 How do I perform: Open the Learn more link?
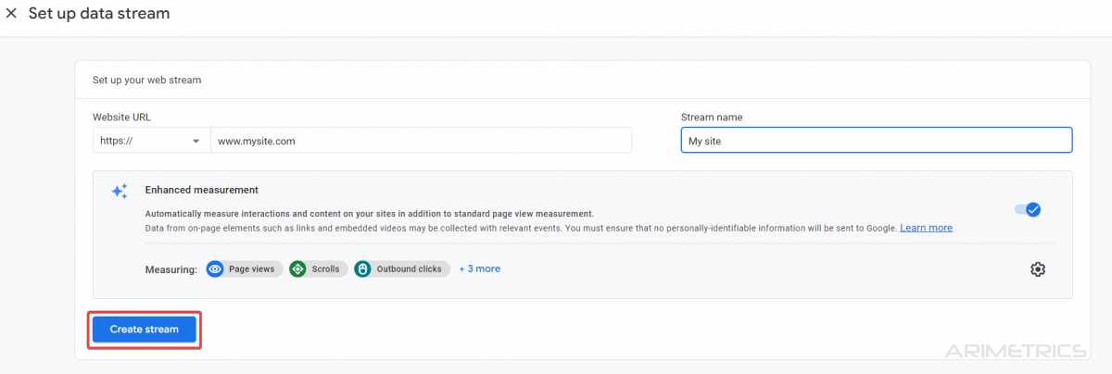click(x=926, y=228)
